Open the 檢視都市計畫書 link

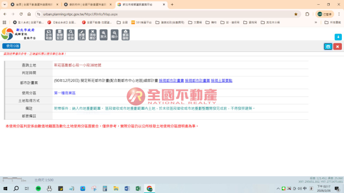pos(171,81)
